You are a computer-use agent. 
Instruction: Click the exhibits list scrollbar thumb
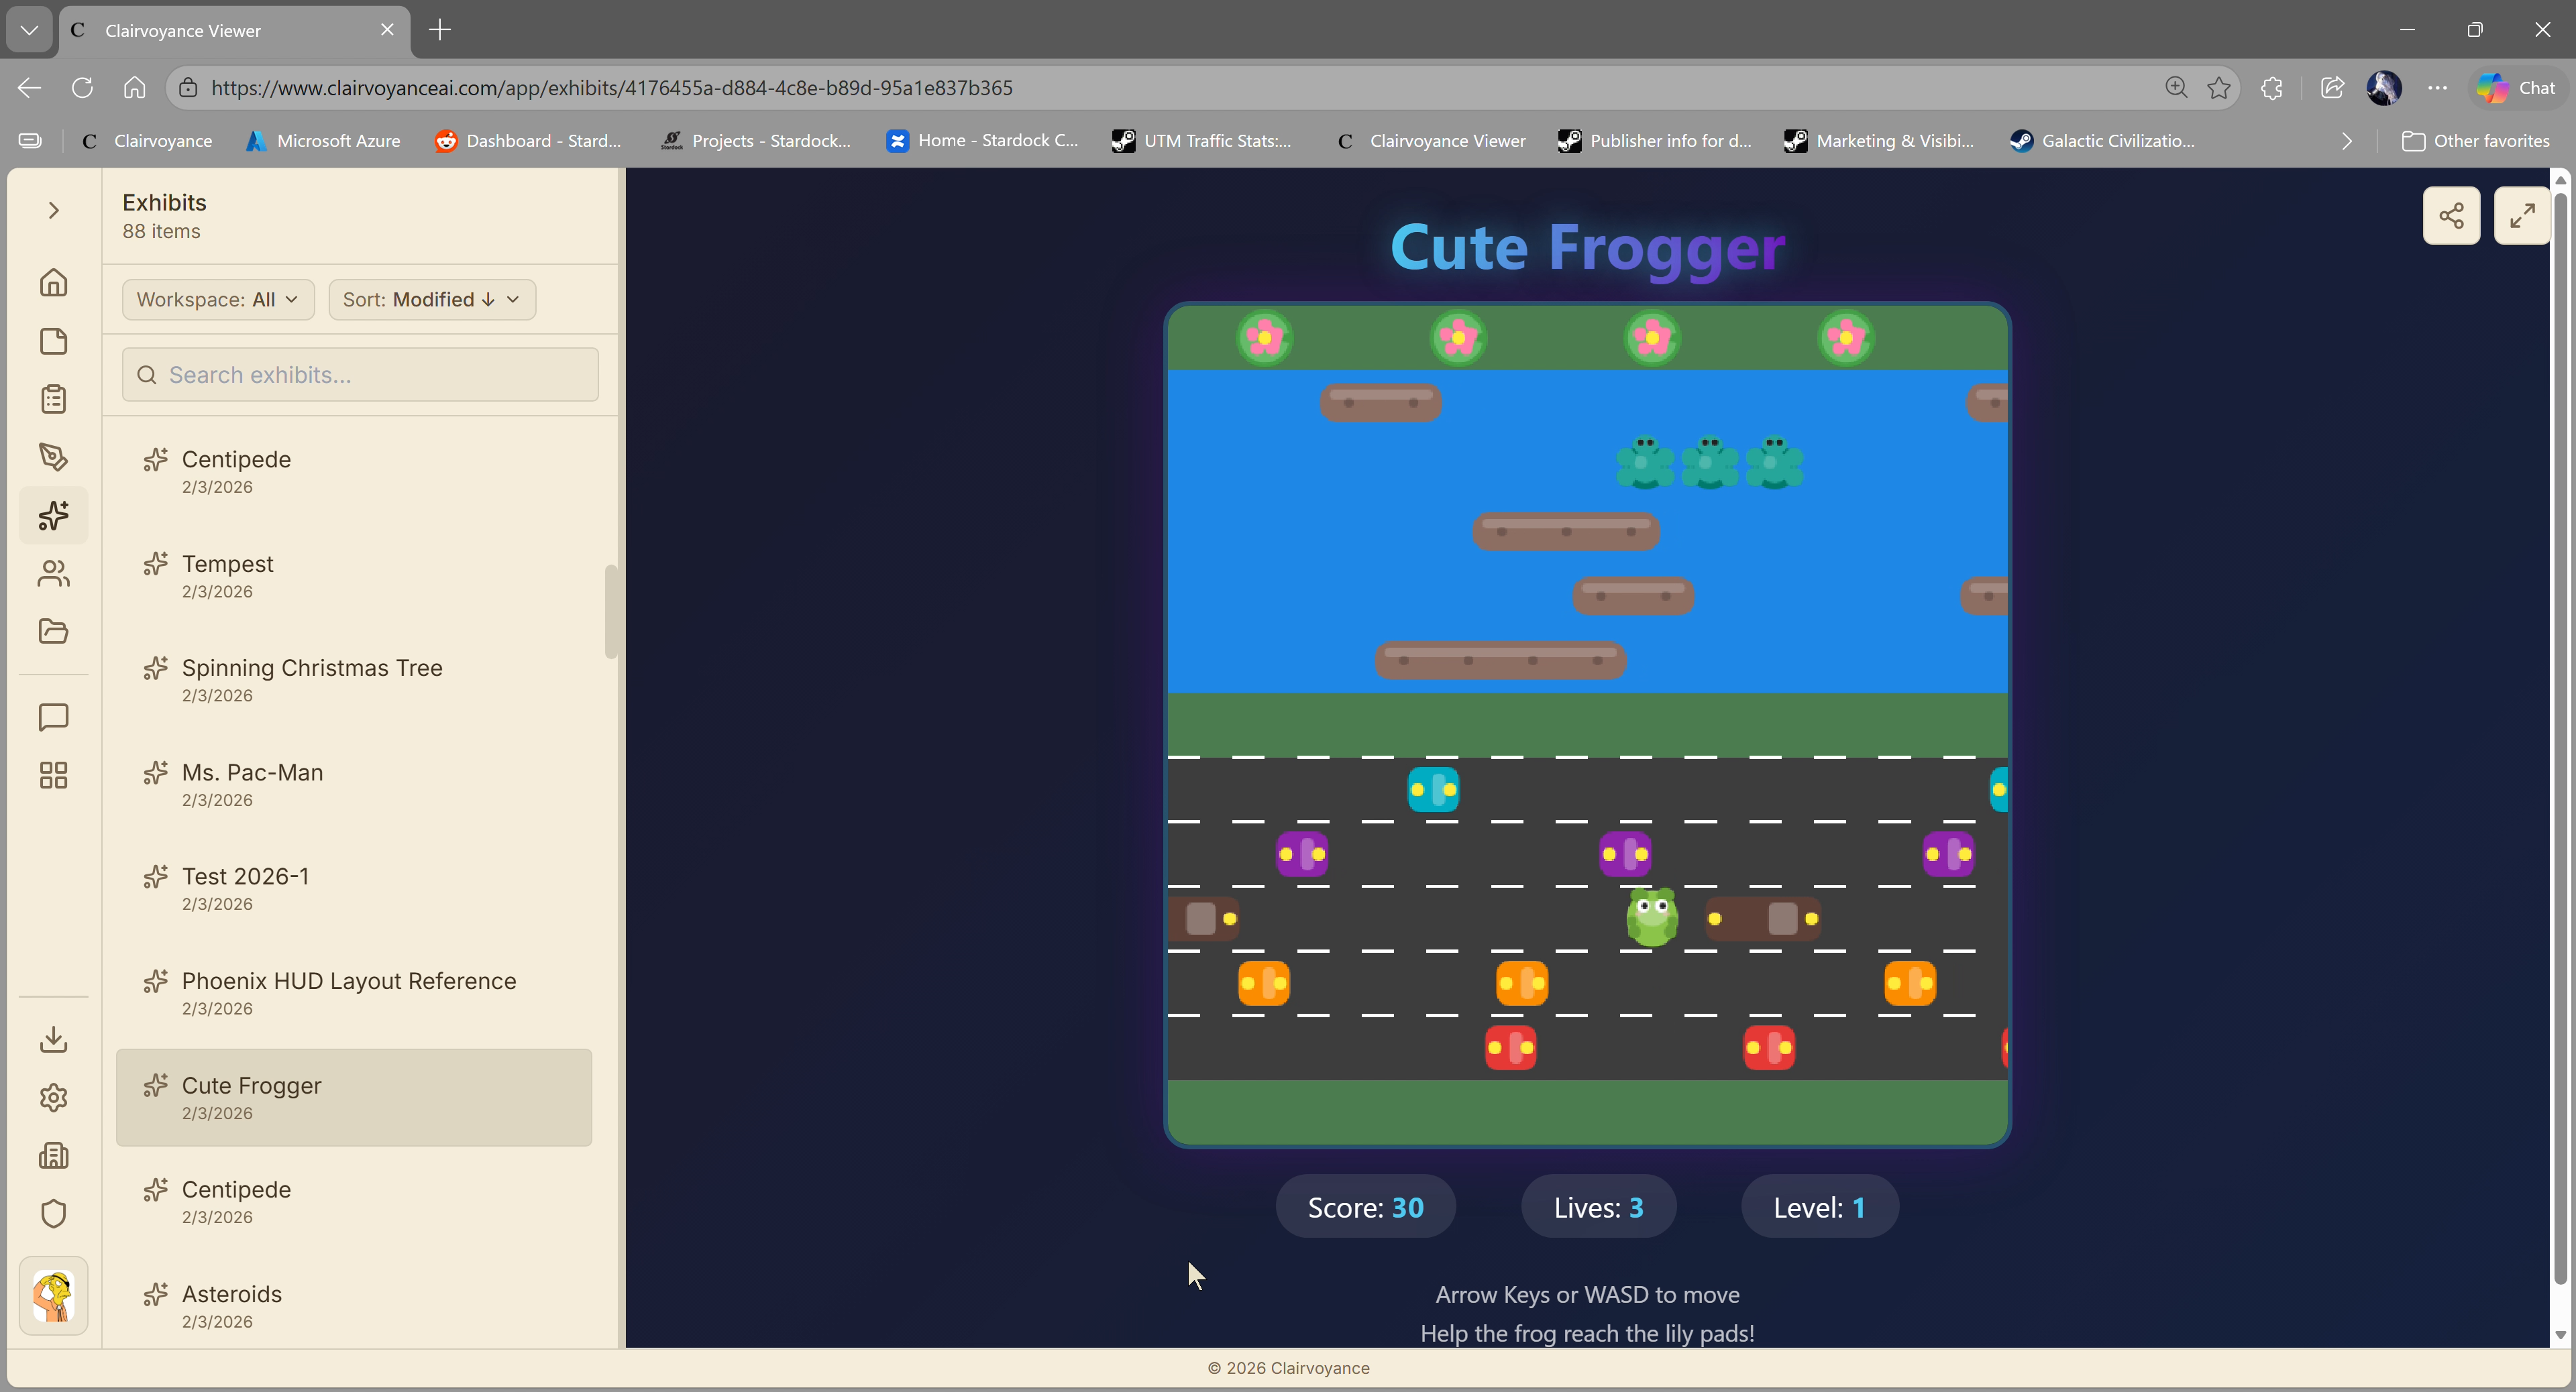click(610, 612)
